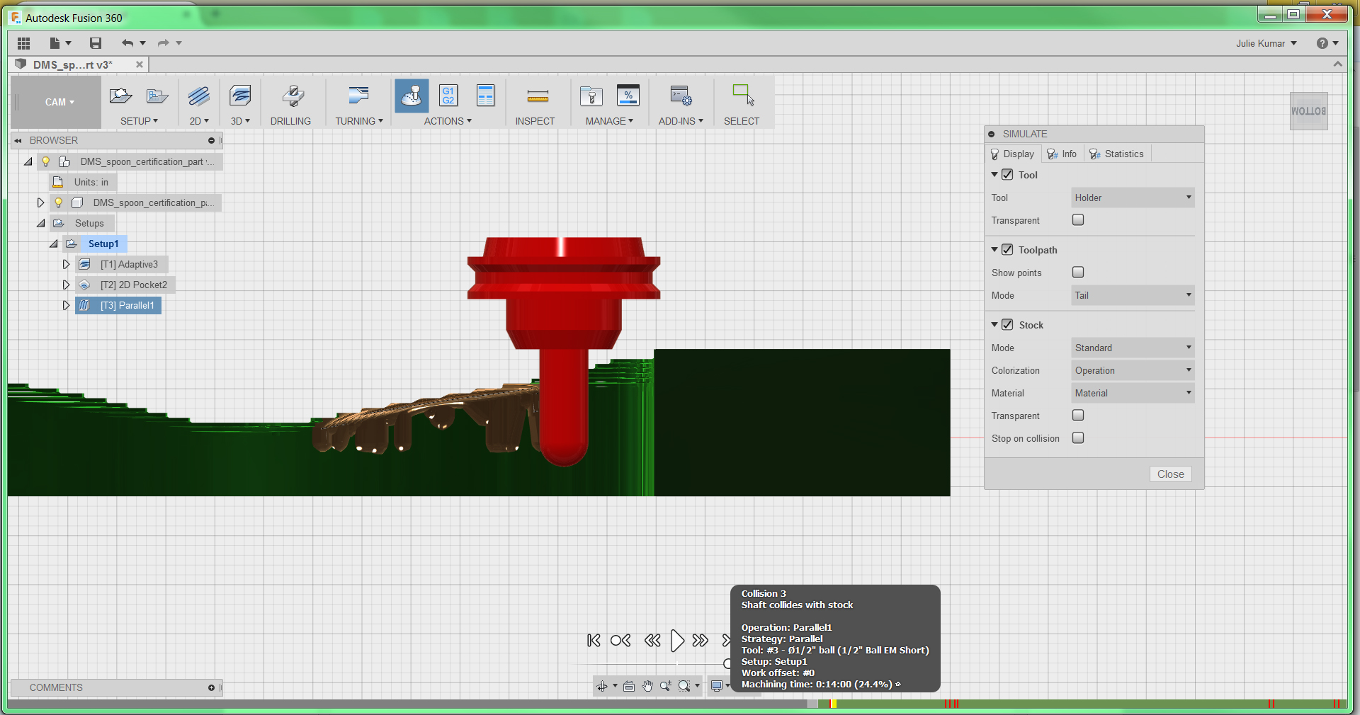This screenshot has height=715, width=1360.
Task: Toggle the Toolpath section checkbox
Action: [x=1007, y=249]
